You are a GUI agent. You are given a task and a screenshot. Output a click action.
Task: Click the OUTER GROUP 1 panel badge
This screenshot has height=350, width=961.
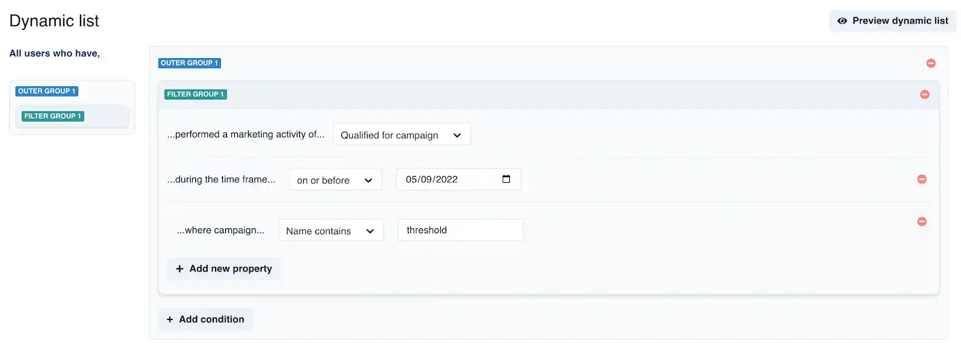tap(189, 63)
